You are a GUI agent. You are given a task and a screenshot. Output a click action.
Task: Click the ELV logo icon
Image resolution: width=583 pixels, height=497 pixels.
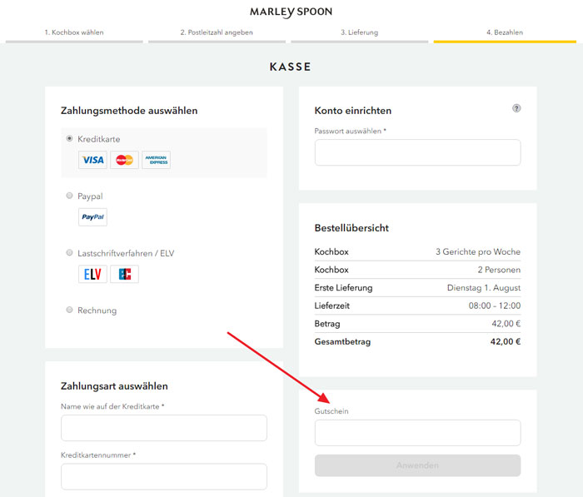(93, 274)
